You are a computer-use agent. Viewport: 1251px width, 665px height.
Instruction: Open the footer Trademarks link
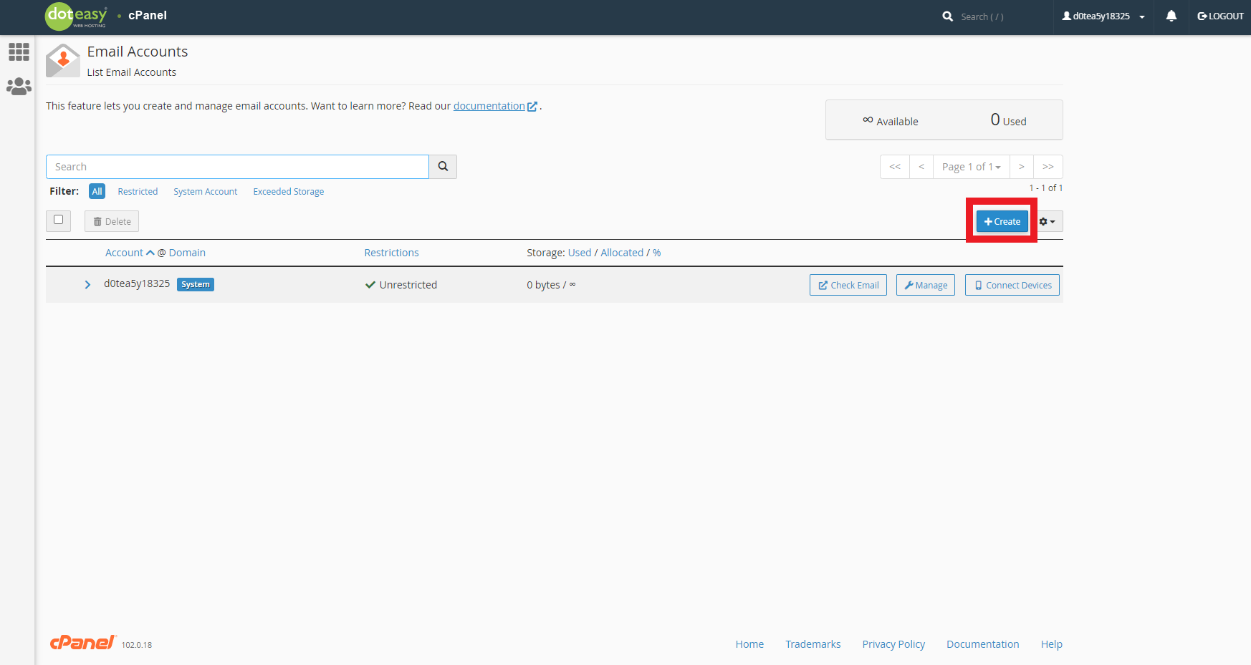coord(813,644)
